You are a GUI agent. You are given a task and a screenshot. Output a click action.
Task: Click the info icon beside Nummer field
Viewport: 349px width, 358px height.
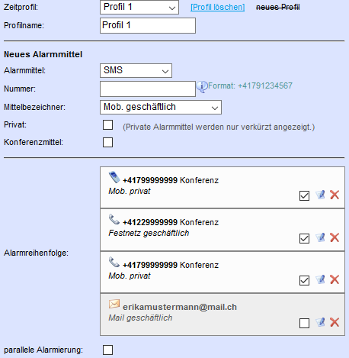(x=202, y=87)
